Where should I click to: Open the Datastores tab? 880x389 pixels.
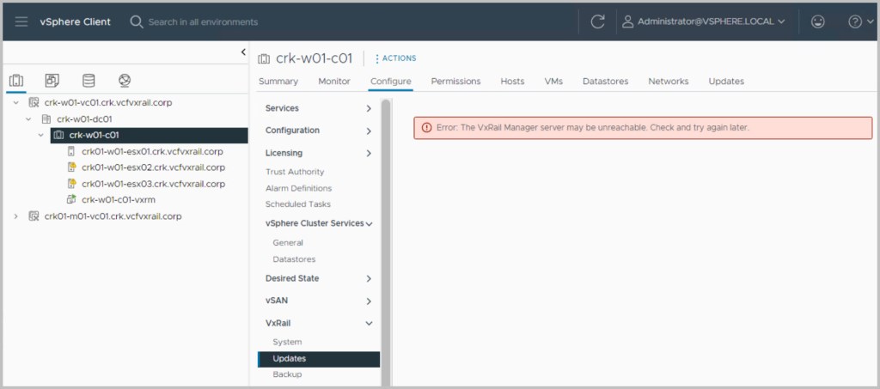click(606, 82)
